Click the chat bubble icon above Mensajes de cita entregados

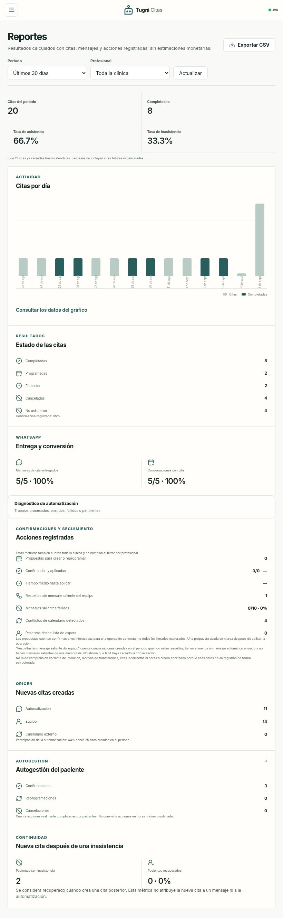pyautogui.click(x=19, y=462)
